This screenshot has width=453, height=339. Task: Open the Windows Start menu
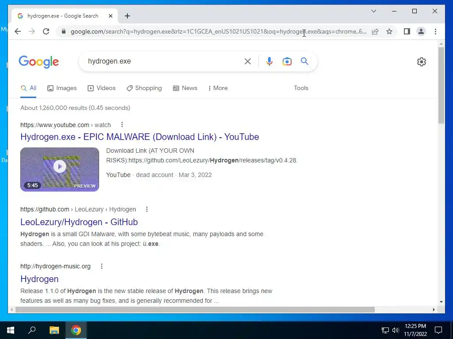[x=11, y=330]
